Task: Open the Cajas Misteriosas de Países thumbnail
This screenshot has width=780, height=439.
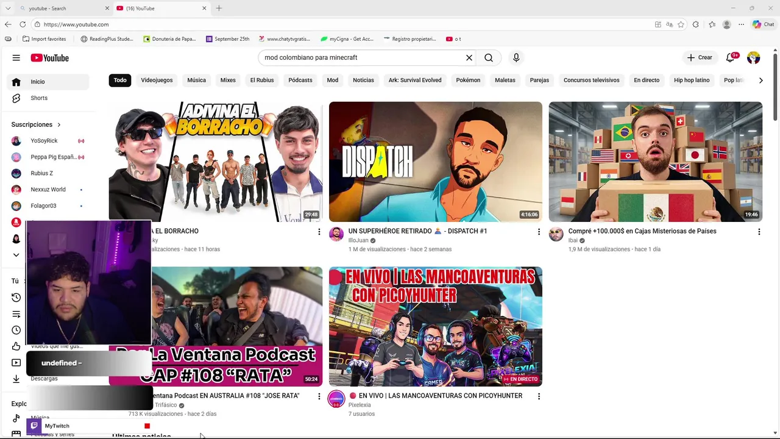Action: [x=656, y=162]
